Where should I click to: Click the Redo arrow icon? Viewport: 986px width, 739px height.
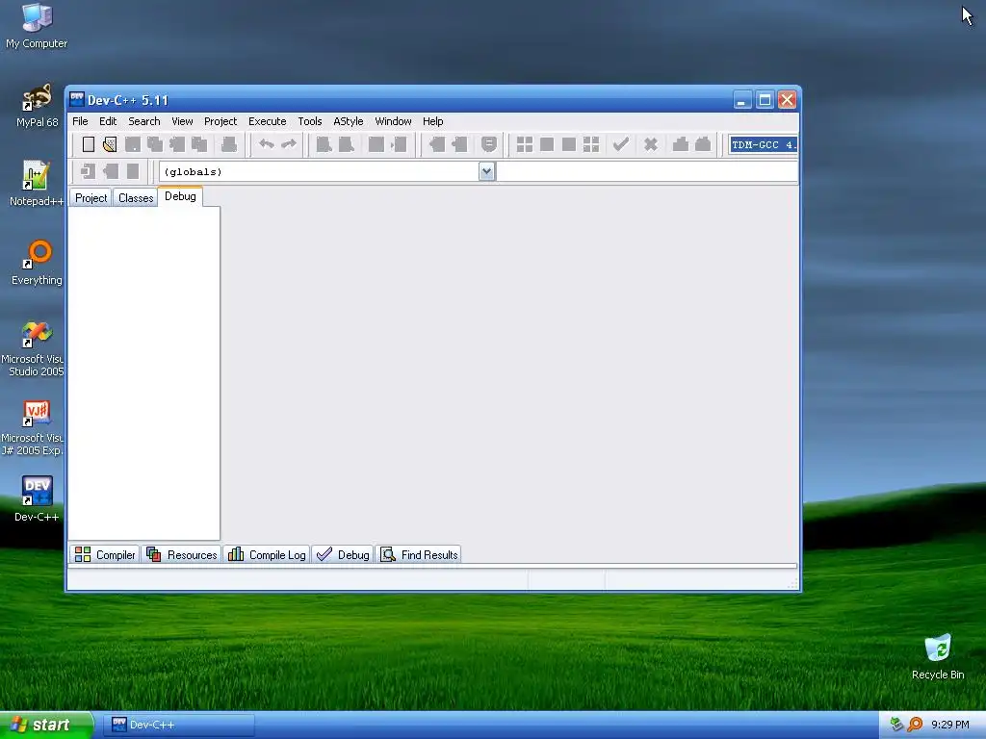[289, 144]
